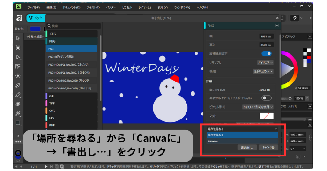Select TIFF export format

tap(72, 104)
